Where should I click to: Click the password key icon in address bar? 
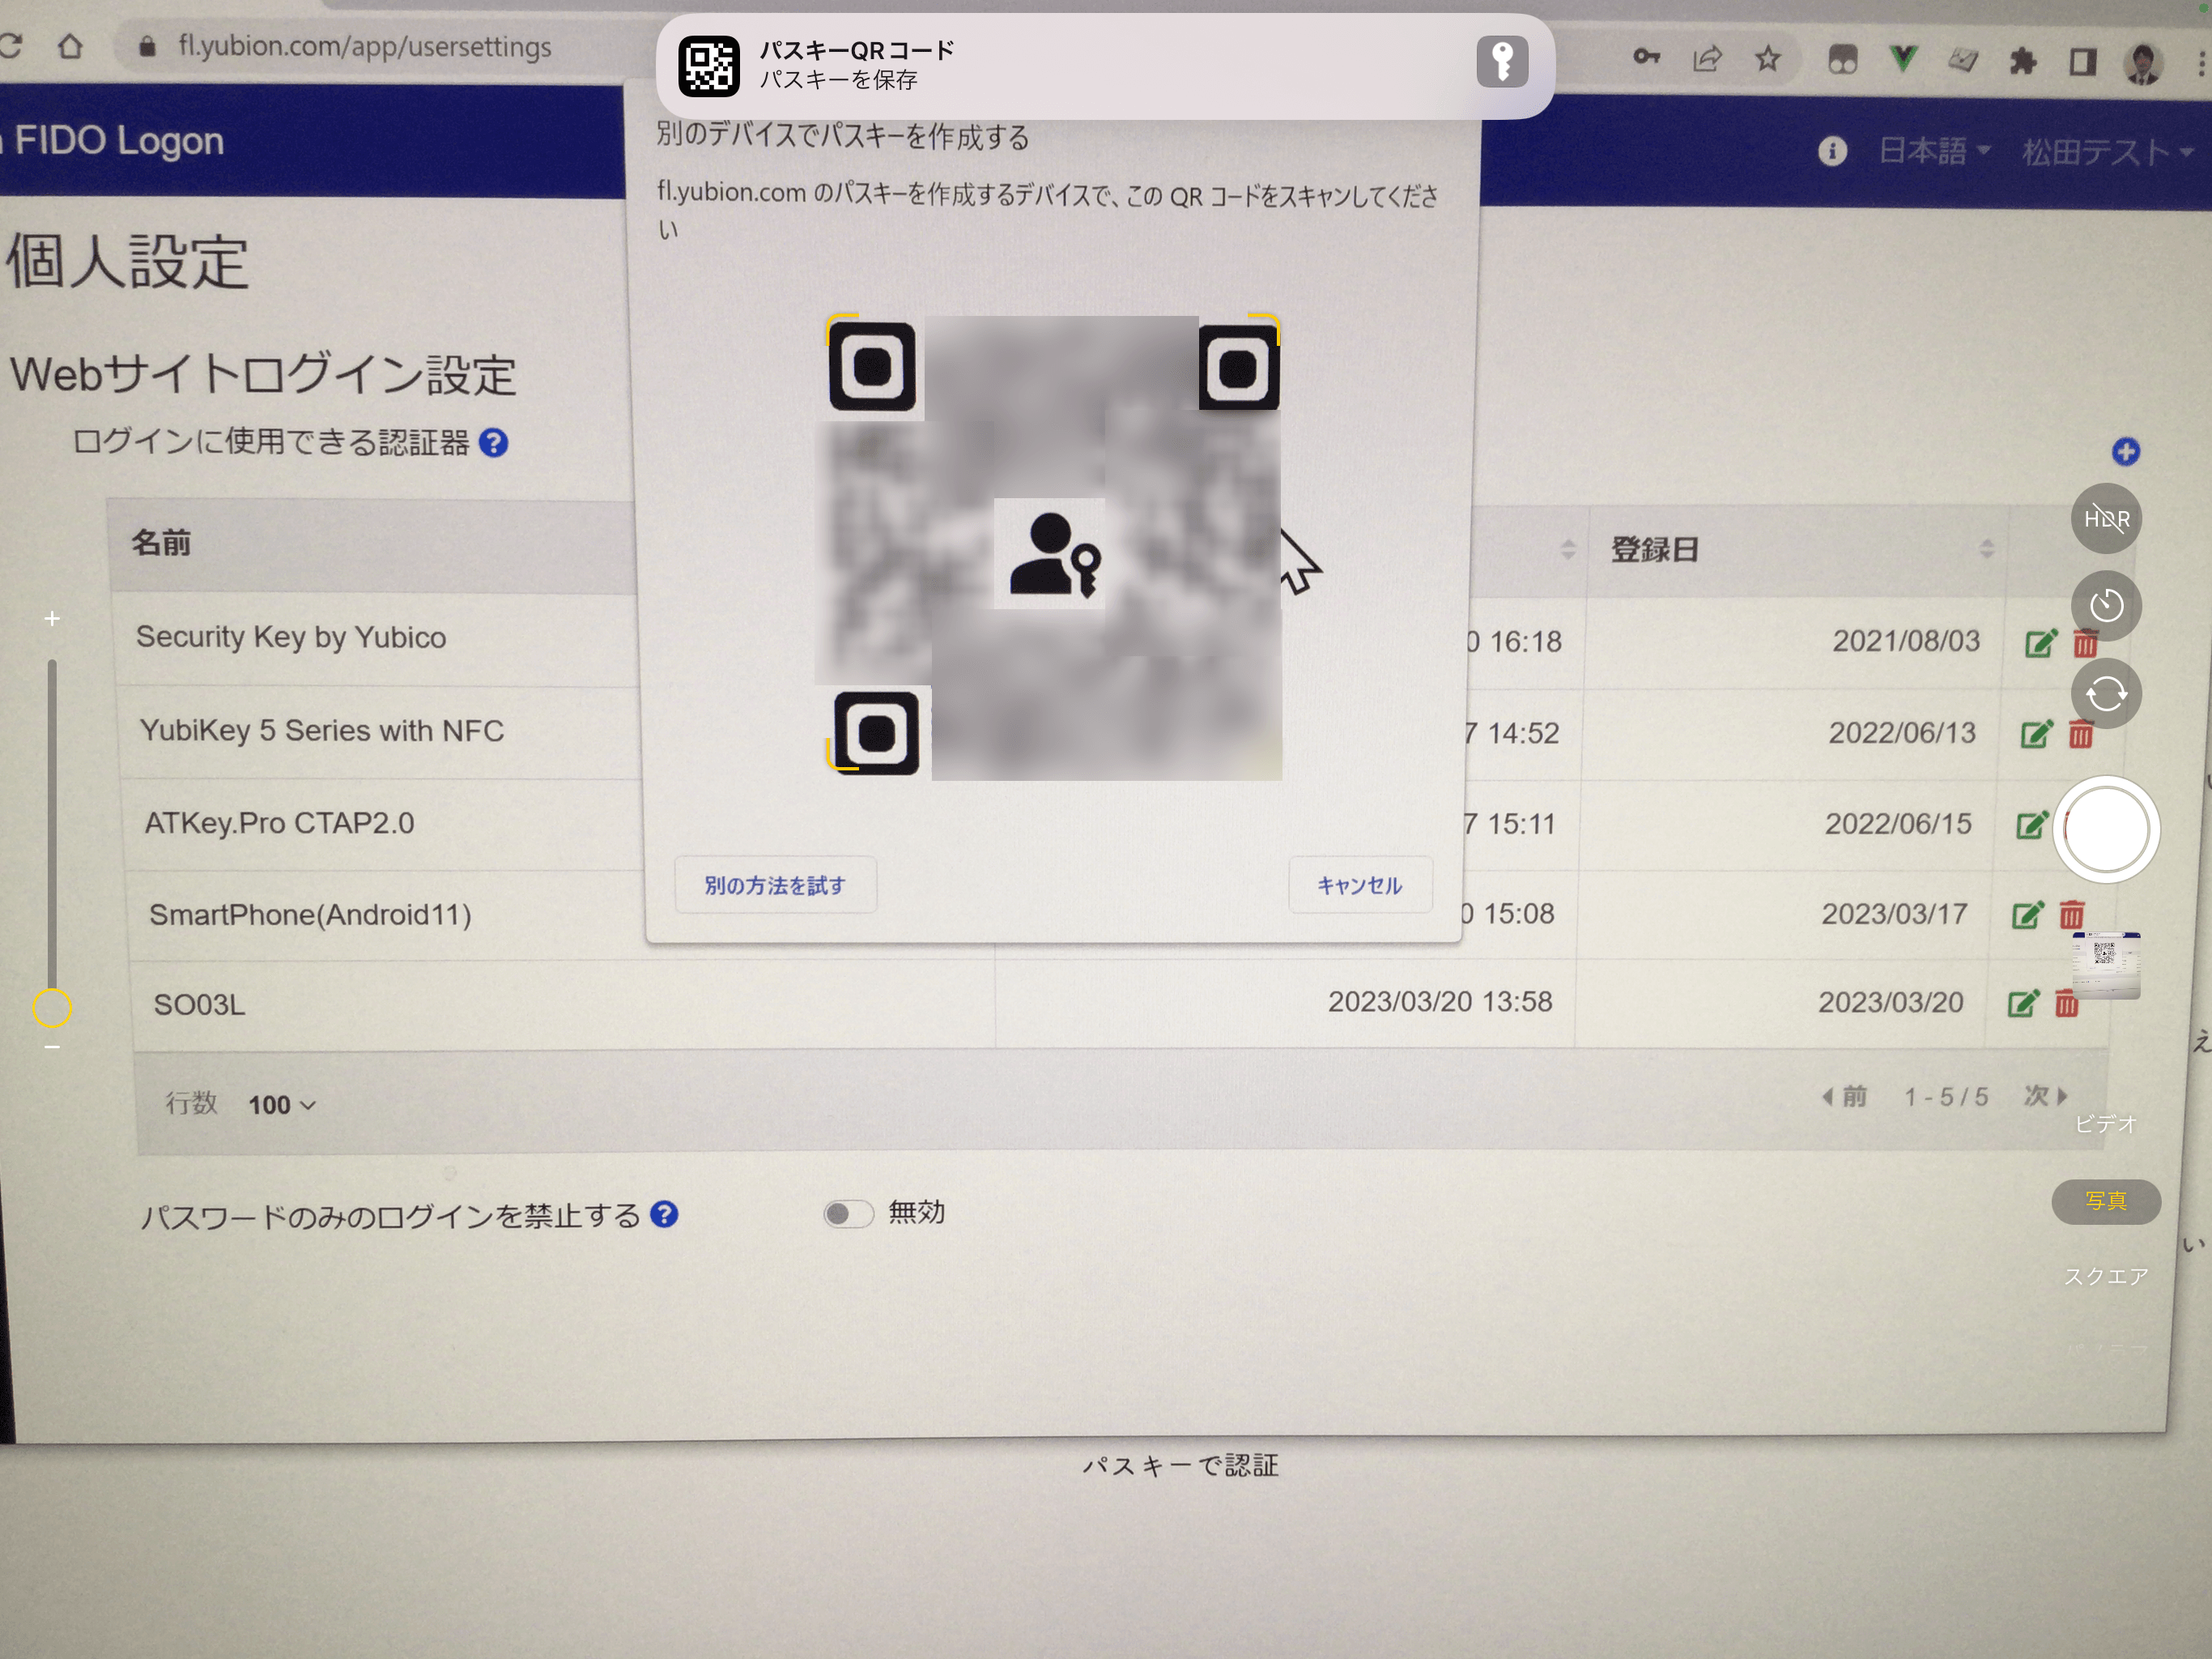pos(1646,57)
